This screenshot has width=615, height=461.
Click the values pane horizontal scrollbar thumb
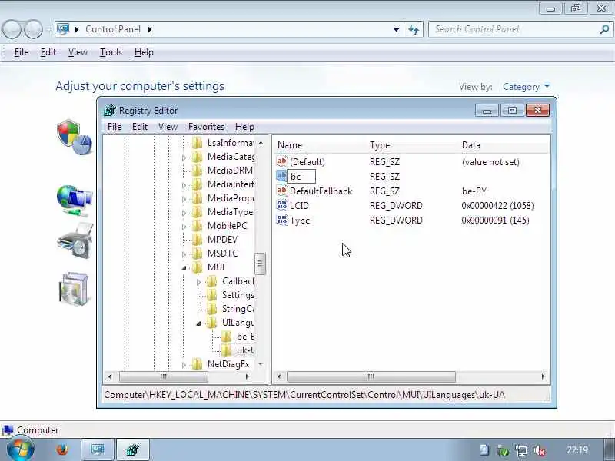coord(371,377)
